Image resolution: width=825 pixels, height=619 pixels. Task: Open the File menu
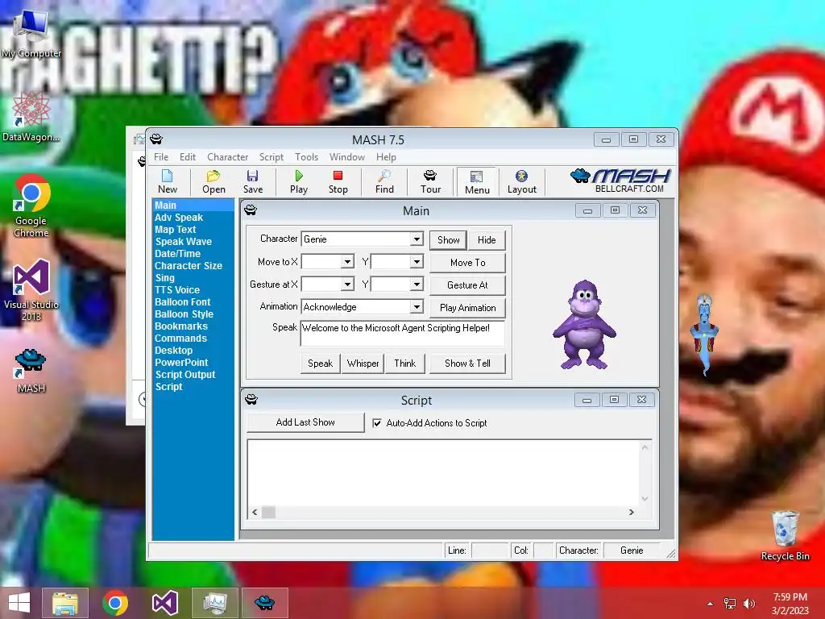[161, 157]
